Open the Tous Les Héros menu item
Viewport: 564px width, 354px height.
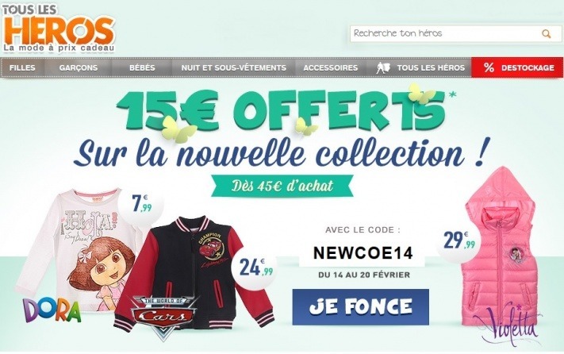coord(428,67)
